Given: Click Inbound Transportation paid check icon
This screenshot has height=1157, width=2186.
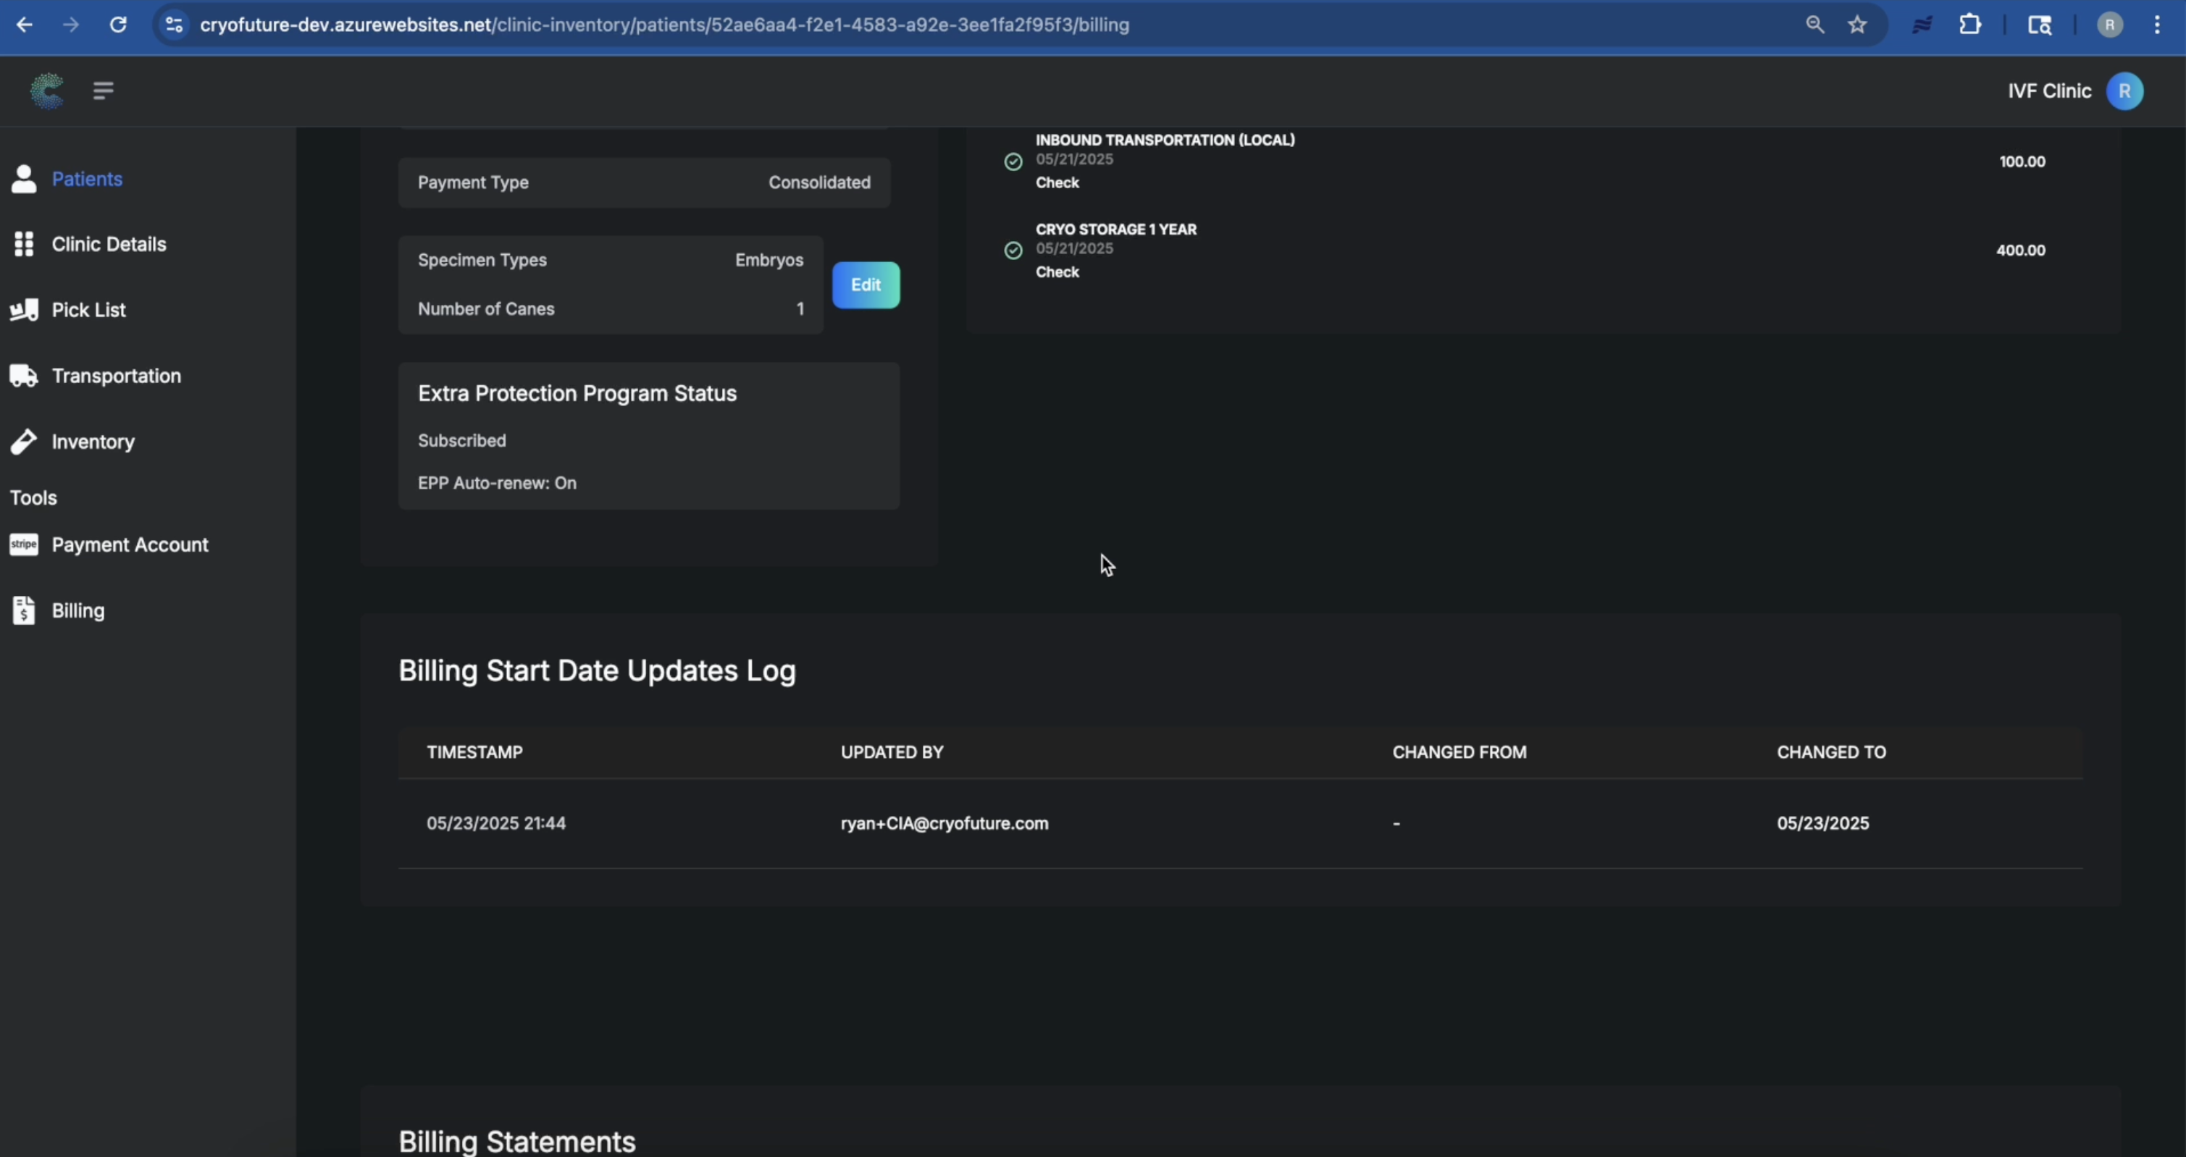Looking at the screenshot, I should (1013, 161).
